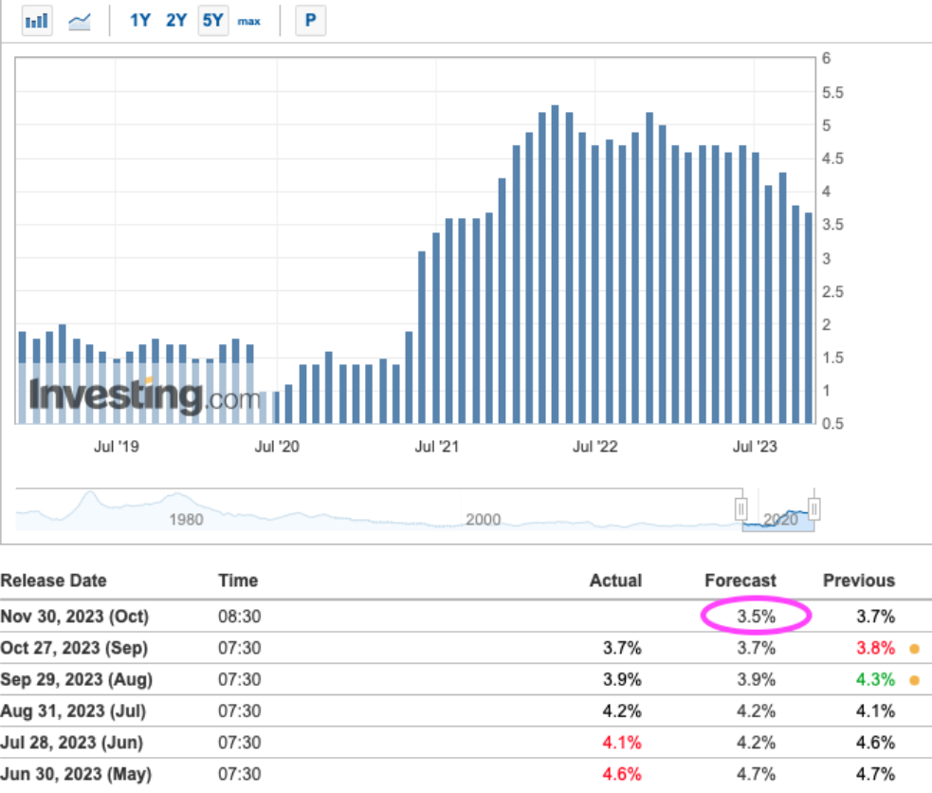Select the Aug 31, 2023 (Jul) row date
This screenshot has width=932, height=793.
[x=73, y=711]
